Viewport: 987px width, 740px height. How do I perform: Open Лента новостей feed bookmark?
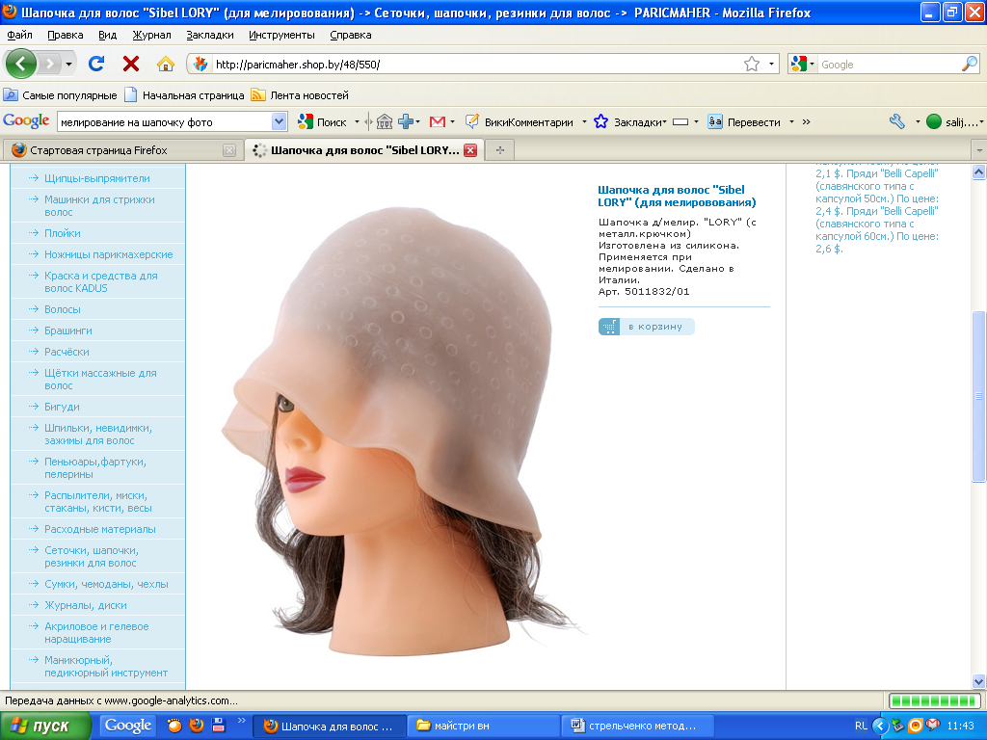300,95
